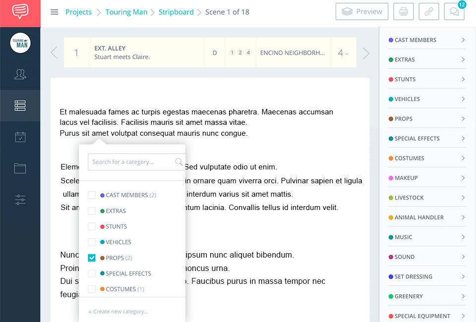This screenshot has height=322, width=476.
Task: Click the Touring Man logo avatar
Action: point(20,43)
